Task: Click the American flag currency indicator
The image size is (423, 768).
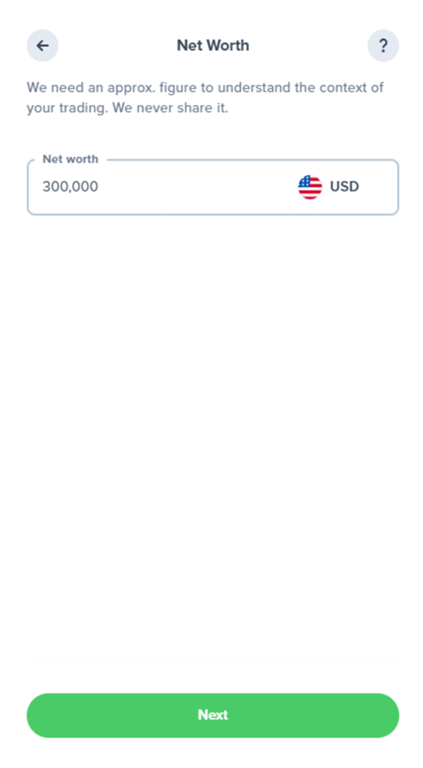Action: click(309, 187)
